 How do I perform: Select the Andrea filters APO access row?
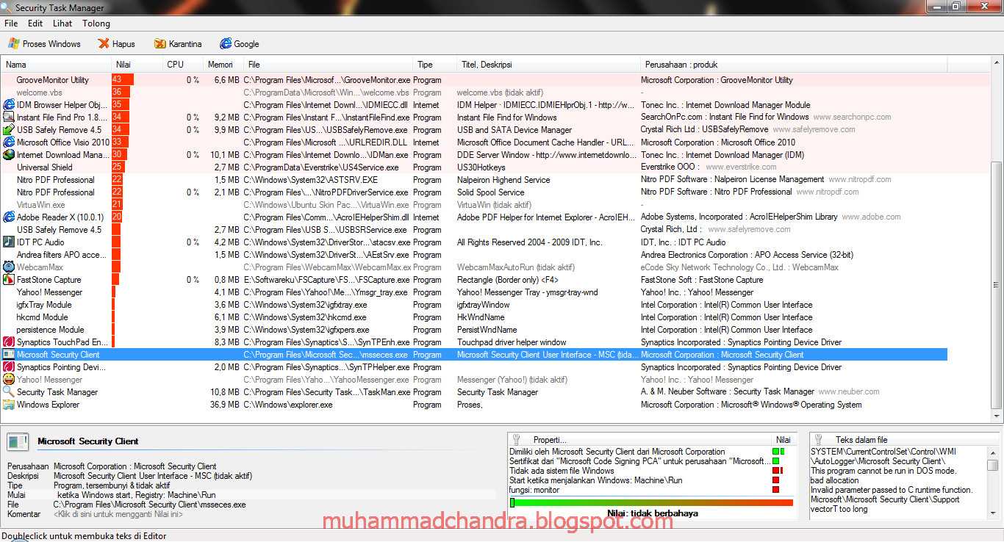(474, 255)
